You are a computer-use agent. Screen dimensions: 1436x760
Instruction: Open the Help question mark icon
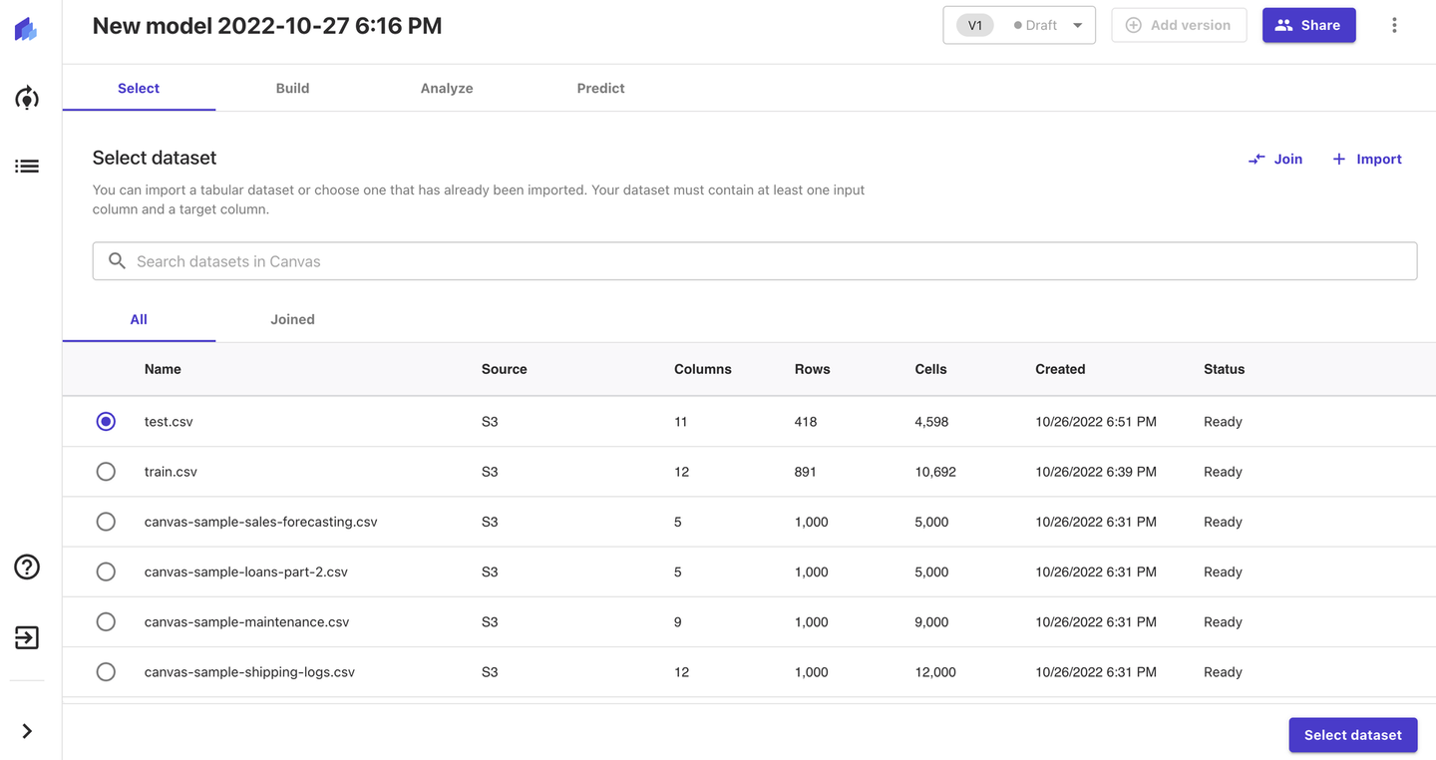pos(27,567)
